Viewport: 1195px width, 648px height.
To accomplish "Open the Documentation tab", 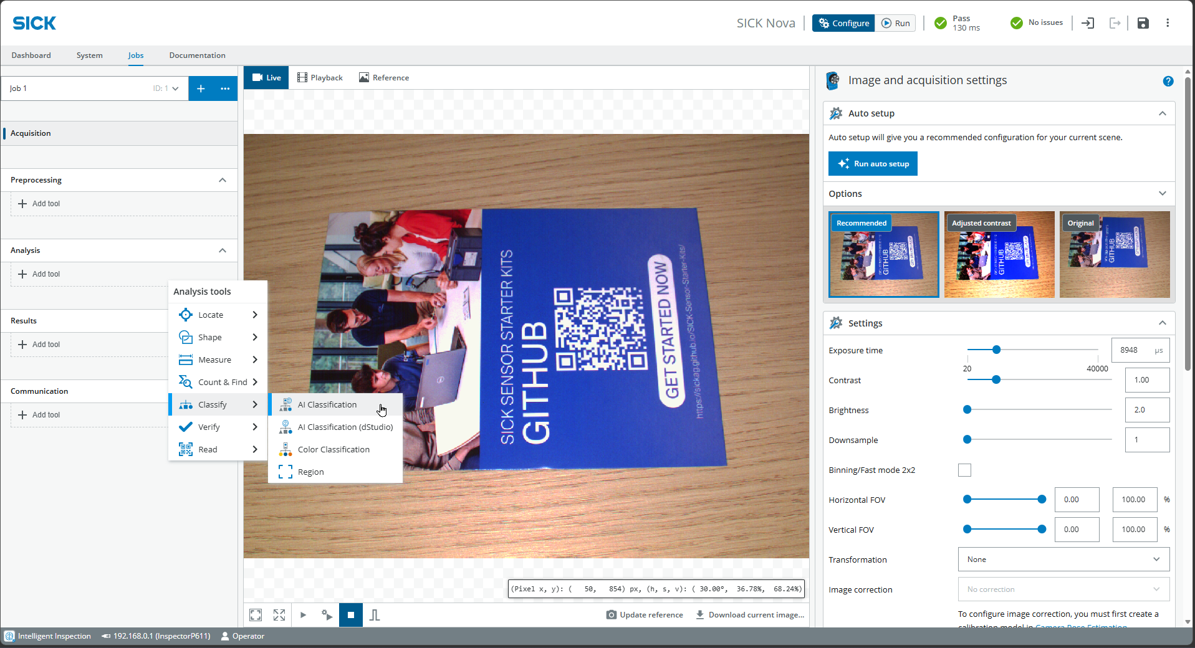I will tap(198, 55).
